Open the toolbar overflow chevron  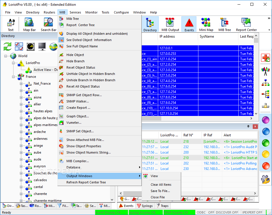tap(269, 18)
